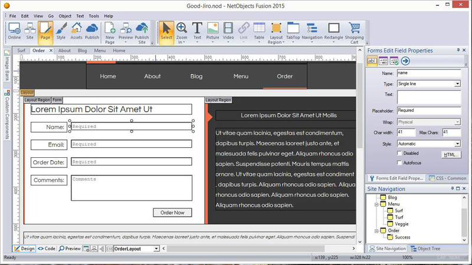Enable the Disabled checkbox
Viewport: 472px width, 265px height.
click(400, 153)
